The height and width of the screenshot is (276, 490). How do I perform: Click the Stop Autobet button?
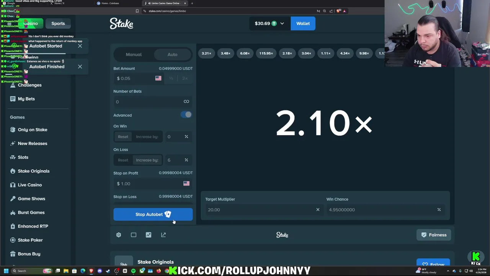pyautogui.click(x=153, y=214)
